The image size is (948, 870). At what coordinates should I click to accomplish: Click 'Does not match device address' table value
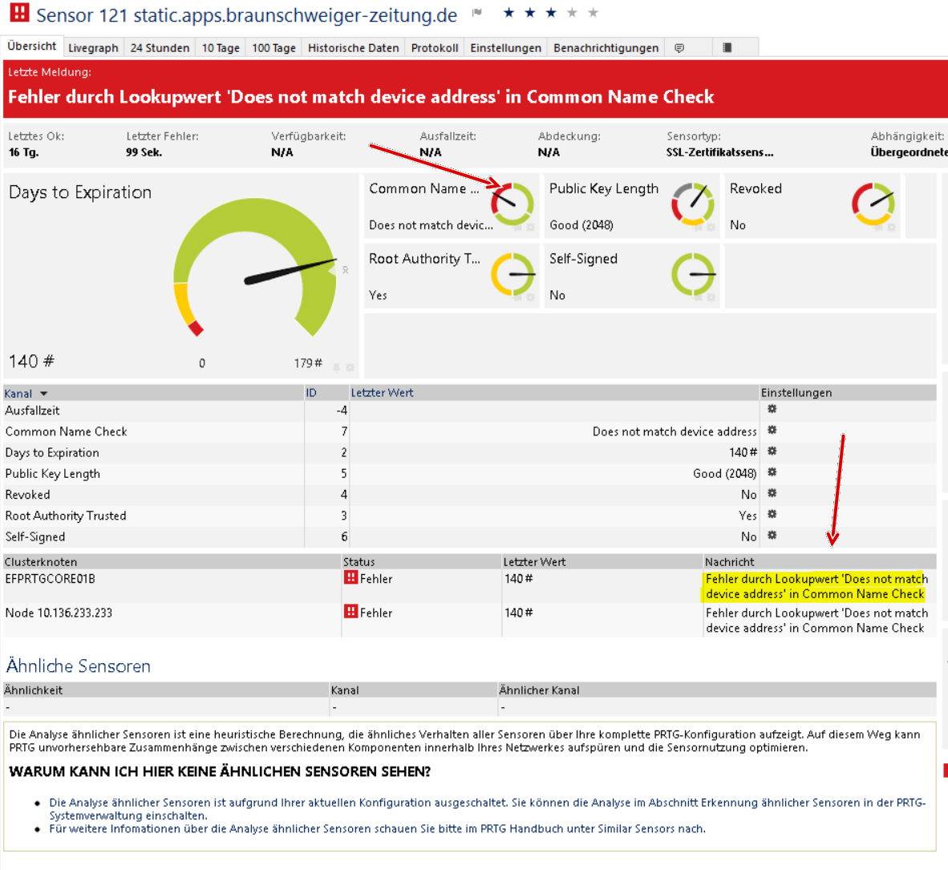coord(675,431)
